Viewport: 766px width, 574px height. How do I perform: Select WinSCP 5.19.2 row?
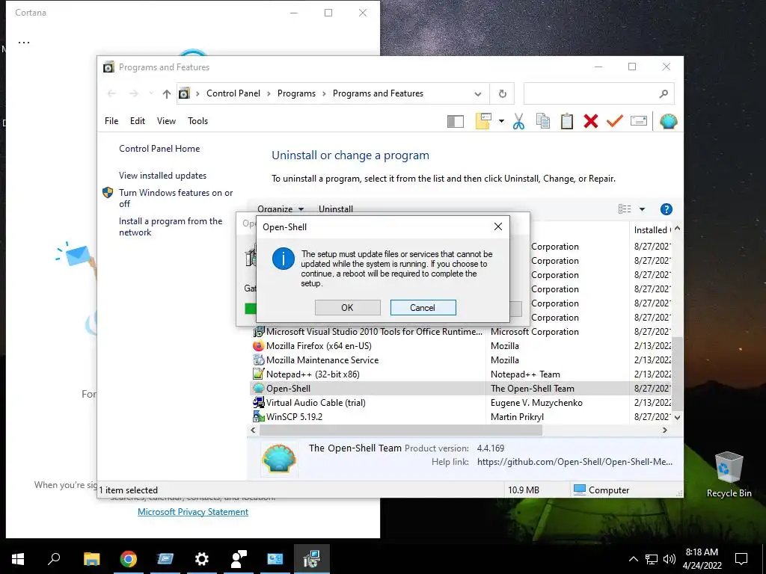pos(462,416)
